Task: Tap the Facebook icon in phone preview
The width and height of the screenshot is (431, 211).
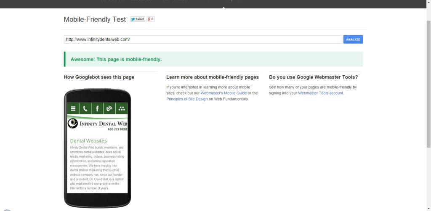Action: [97, 109]
